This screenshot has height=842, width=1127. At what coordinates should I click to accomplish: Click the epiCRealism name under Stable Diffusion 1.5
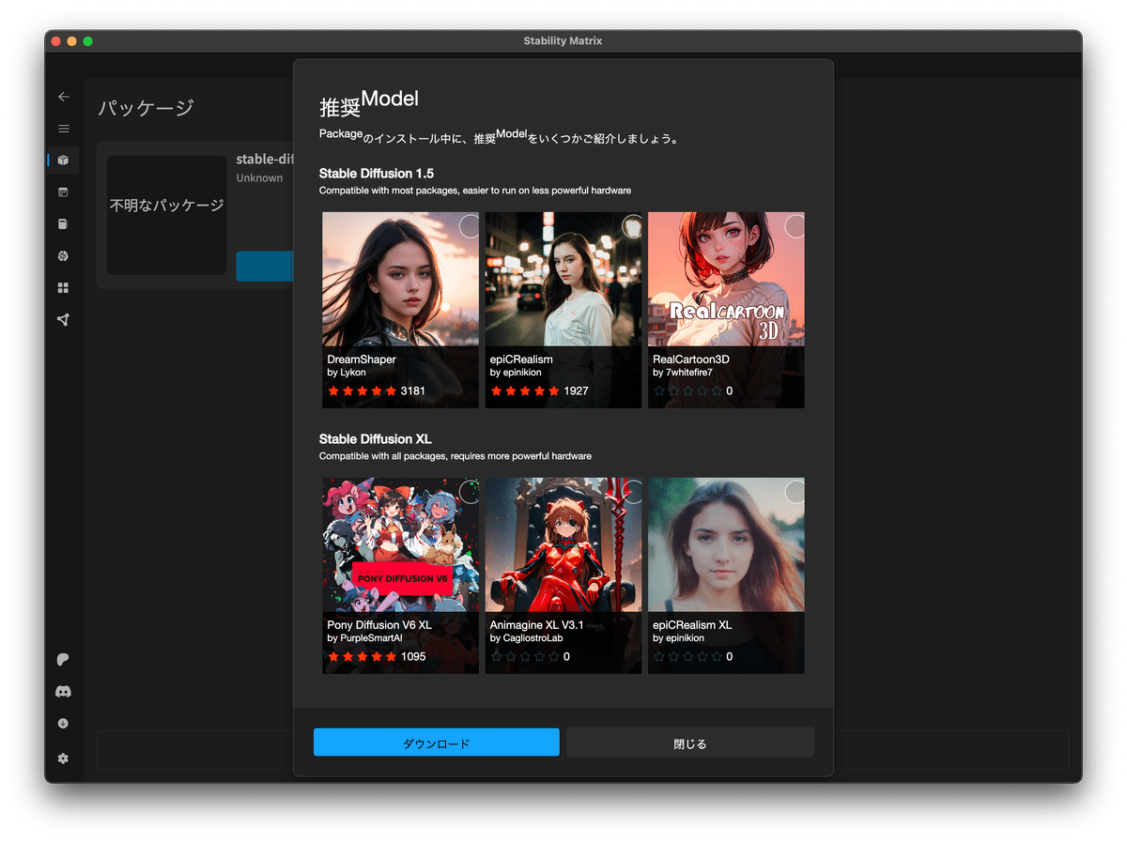521,360
